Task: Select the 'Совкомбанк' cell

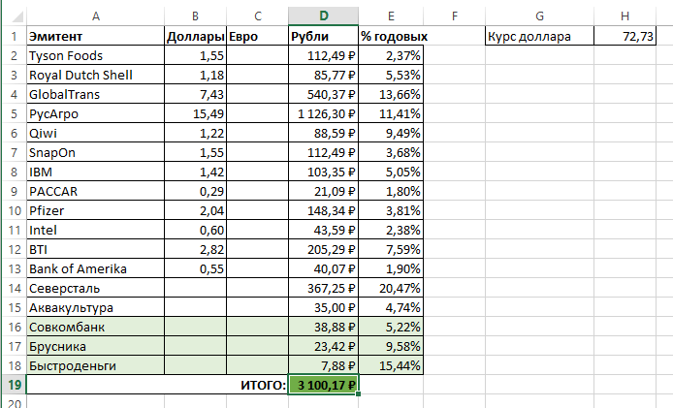Action: coord(95,327)
